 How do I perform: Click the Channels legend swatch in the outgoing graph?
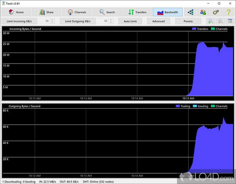point(213,106)
